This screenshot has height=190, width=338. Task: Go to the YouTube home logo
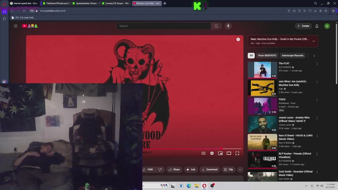30,26
